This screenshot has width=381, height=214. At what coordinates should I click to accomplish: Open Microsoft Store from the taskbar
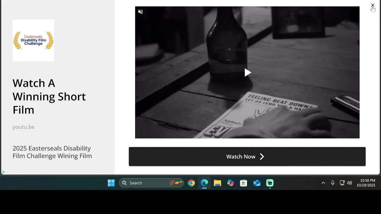[x=244, y=183]
